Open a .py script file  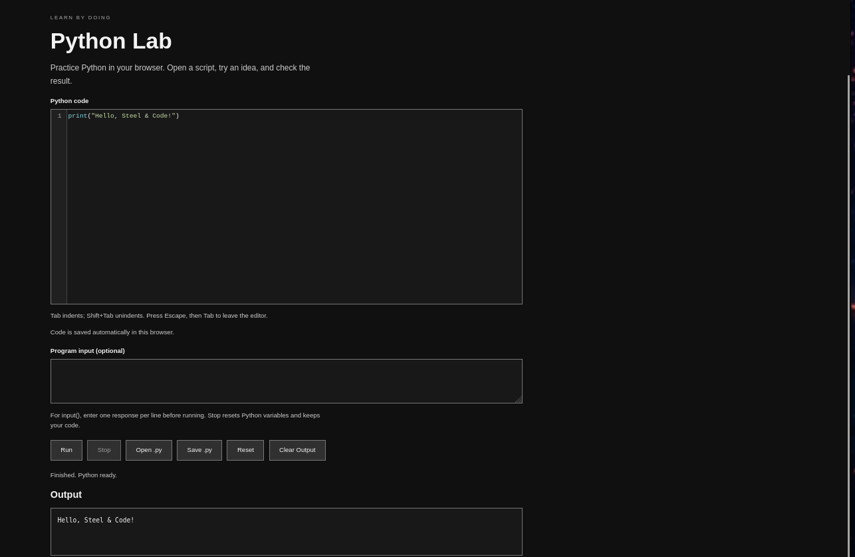pos(149,450)
